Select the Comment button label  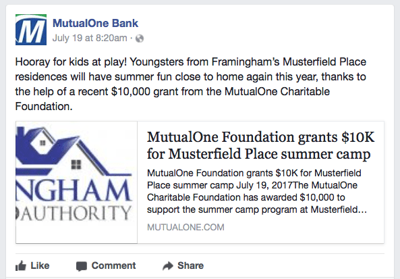[x=113, y=265]
